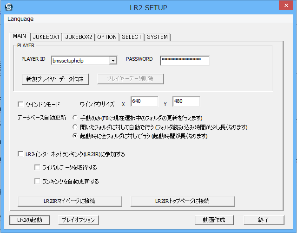Open the JUKEBOX2 tab
This screenshot has width=297, height=233.
(79, 37)
